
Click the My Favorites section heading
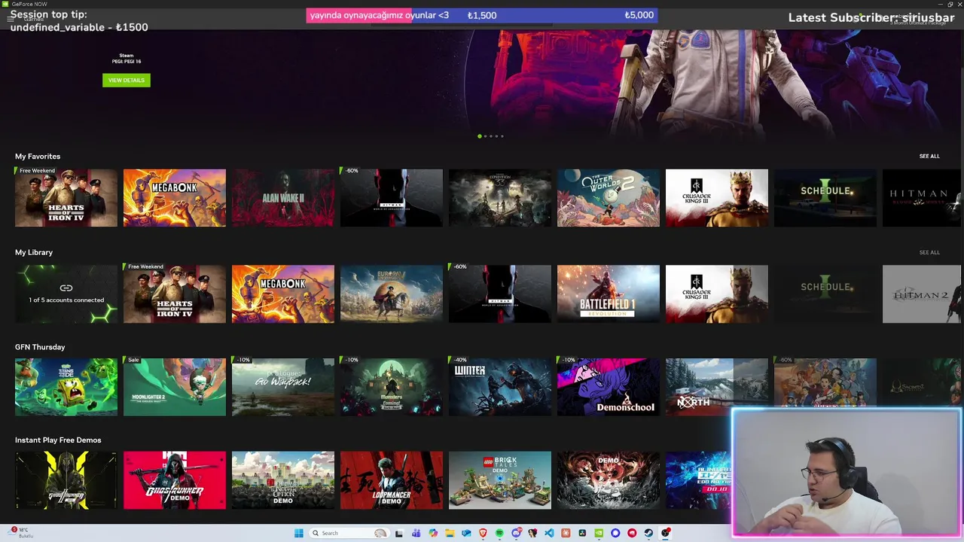[38, 156]
